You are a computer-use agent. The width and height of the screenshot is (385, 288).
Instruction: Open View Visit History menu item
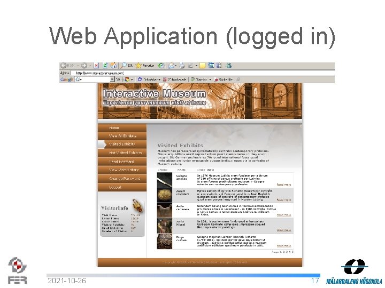click(x=122, y=170)
